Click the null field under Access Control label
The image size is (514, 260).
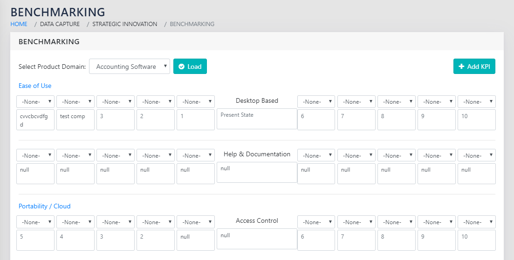pyautogui.click(x=257, y=239)
